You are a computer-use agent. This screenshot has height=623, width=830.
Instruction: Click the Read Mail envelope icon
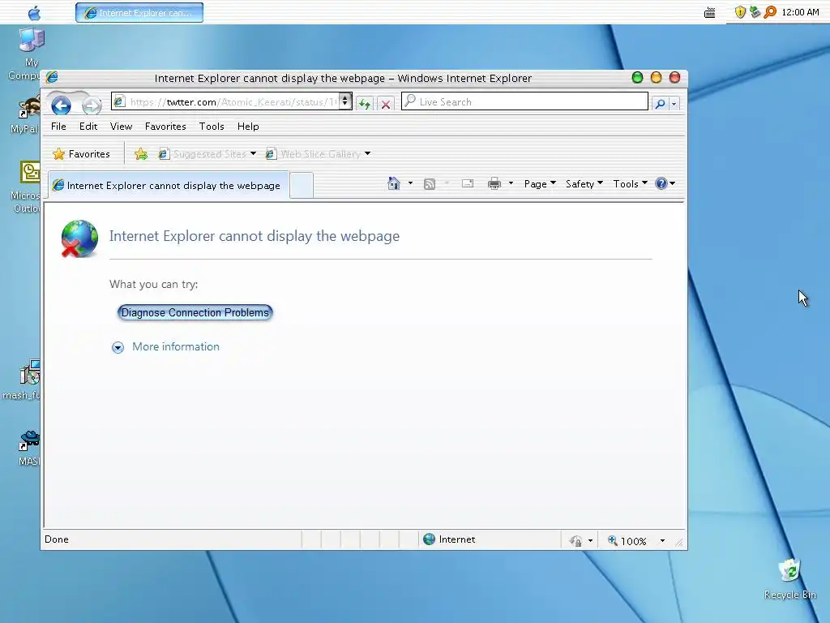pyautogui.click(x=468, y=183)
